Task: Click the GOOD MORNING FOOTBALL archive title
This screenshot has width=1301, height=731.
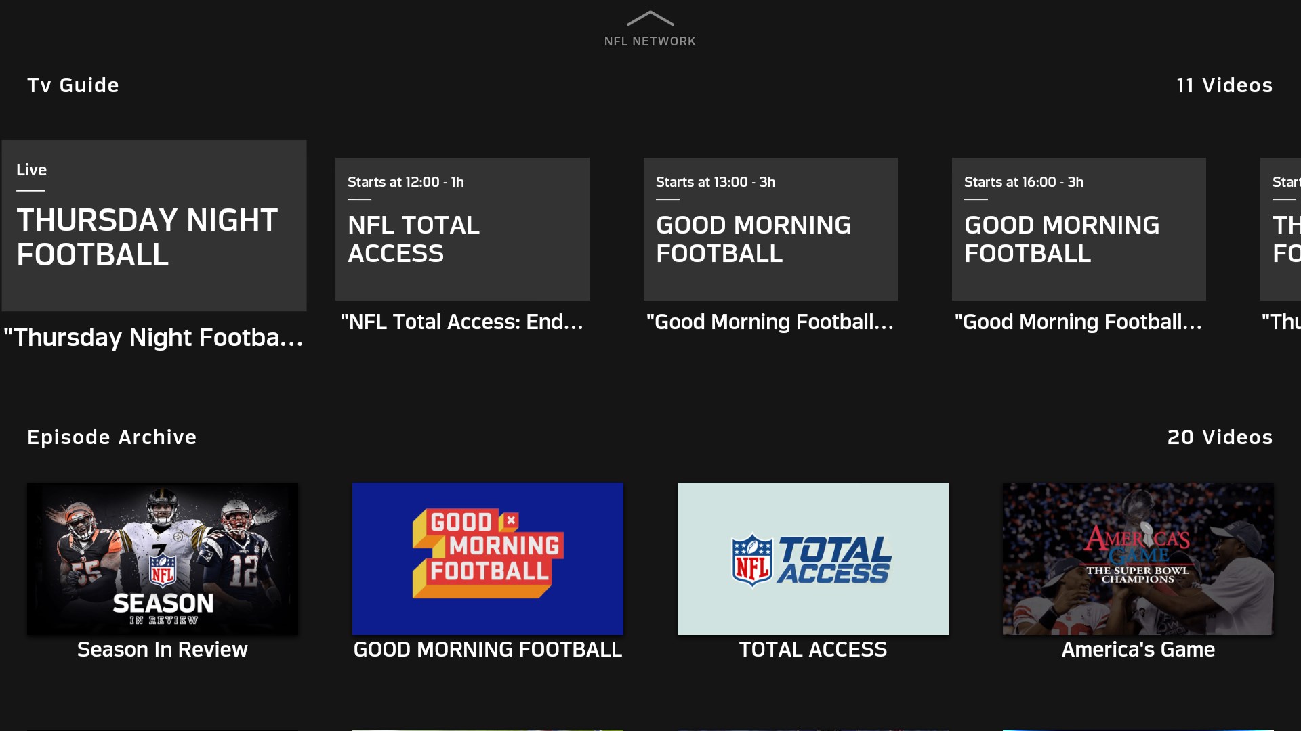Action: click(x=488, y=649)
